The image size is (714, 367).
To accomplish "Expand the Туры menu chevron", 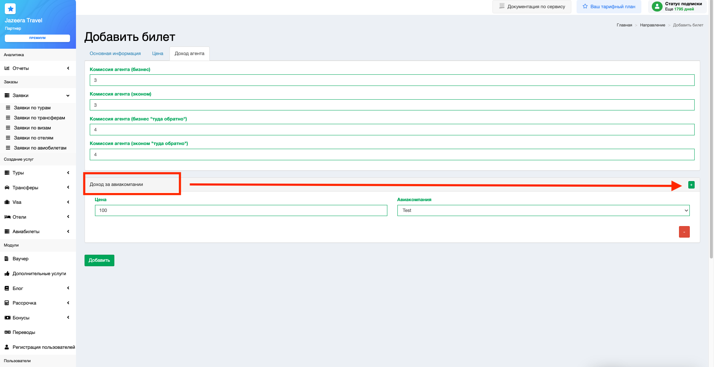I will [x=68, y=173].
